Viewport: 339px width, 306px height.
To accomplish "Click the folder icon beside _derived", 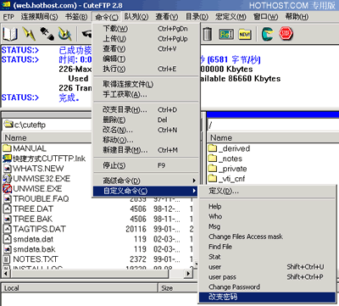I will tap(213, 148).
